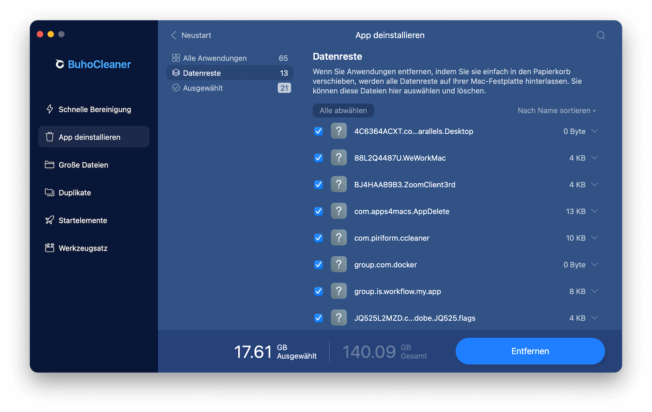652x412 pixels.
Task: Click the question mark icon for com.piriform.ccleaner
Action: (x=339, y=238)
